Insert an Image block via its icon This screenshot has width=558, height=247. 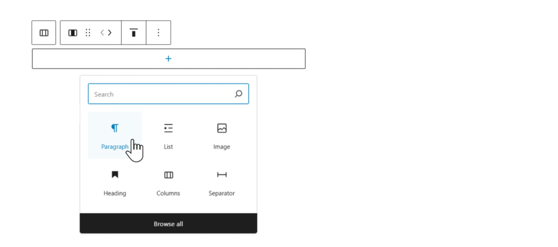click(x=222, y=128)
